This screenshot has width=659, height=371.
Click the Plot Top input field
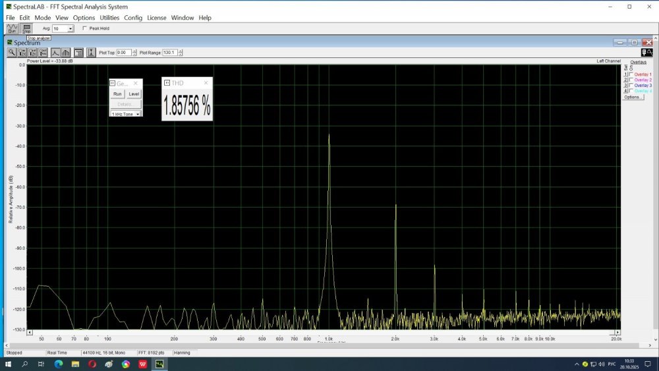pyautogui.click(x=124, y=53)
